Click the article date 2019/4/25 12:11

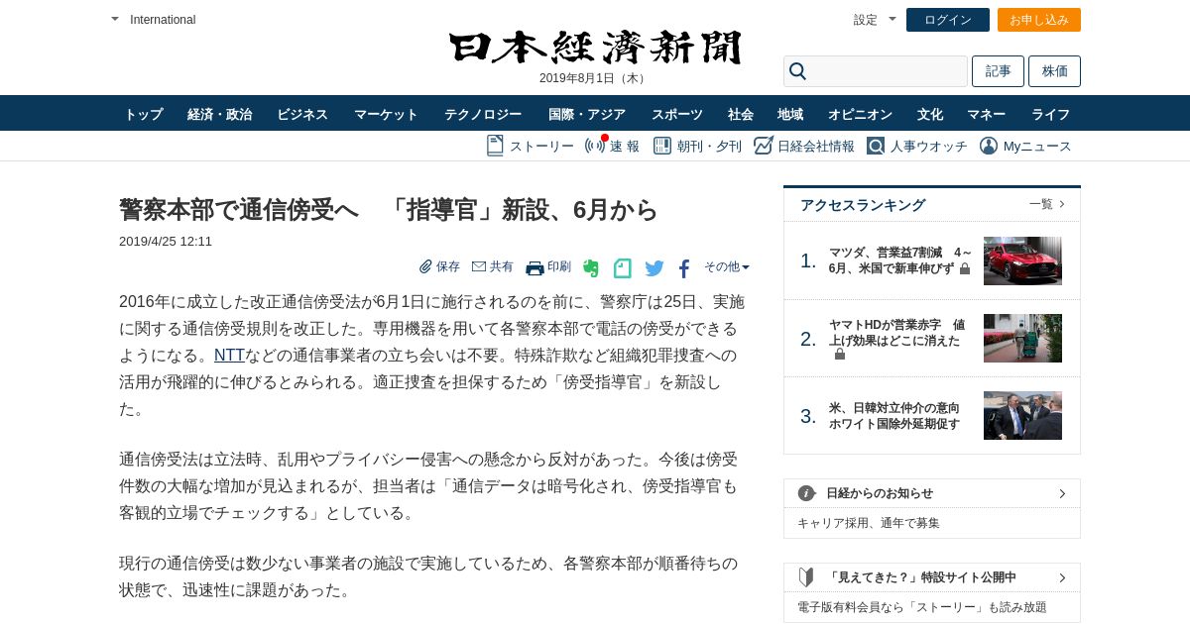tap(166, 241)
